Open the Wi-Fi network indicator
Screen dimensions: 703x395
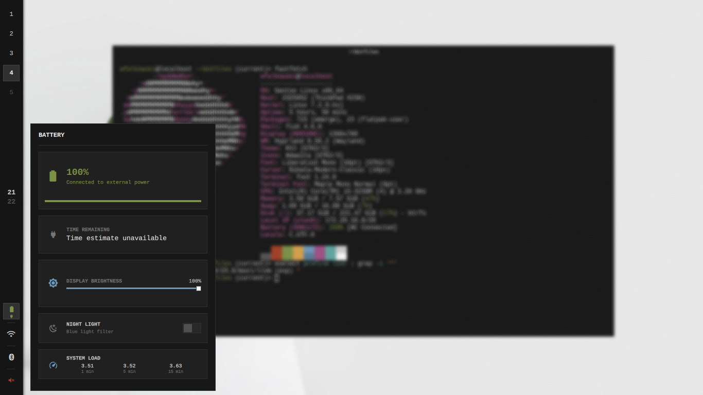coord(11,334)
